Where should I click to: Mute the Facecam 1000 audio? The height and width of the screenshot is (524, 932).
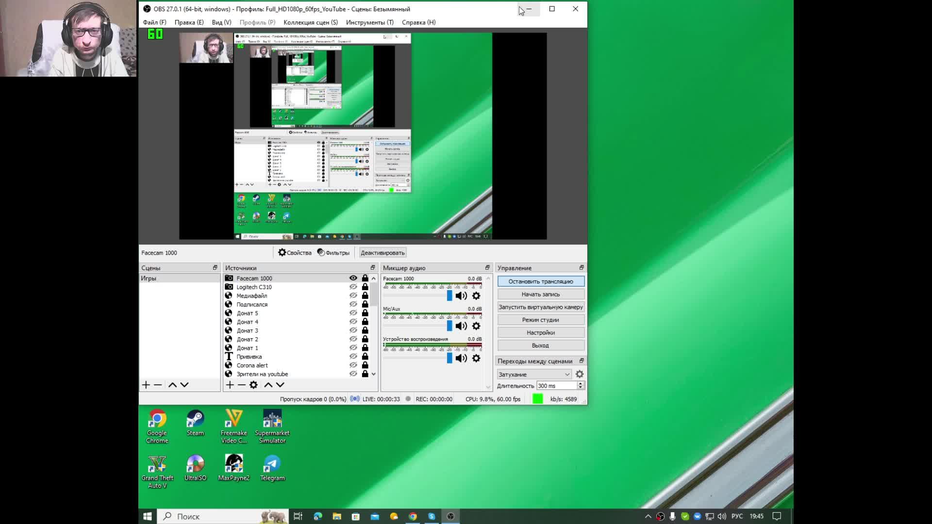click(x=461, y=295)
